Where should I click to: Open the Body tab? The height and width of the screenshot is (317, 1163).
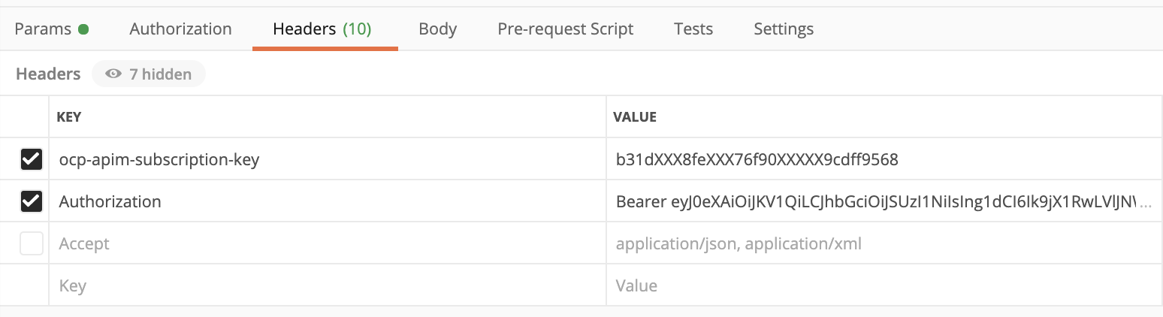click(437, 29)
